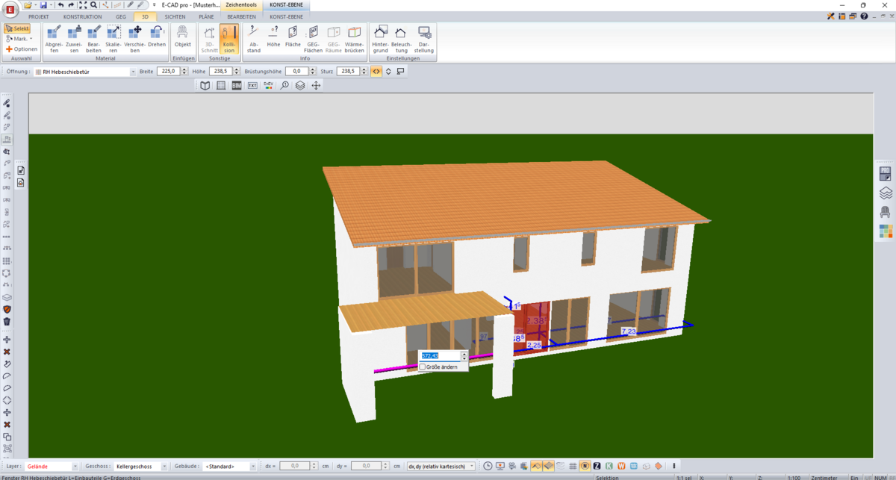The height and width of the screenshot is (480, 896).
Task: Open Beleuchtung lighting settings
Action: pos(401,39)
